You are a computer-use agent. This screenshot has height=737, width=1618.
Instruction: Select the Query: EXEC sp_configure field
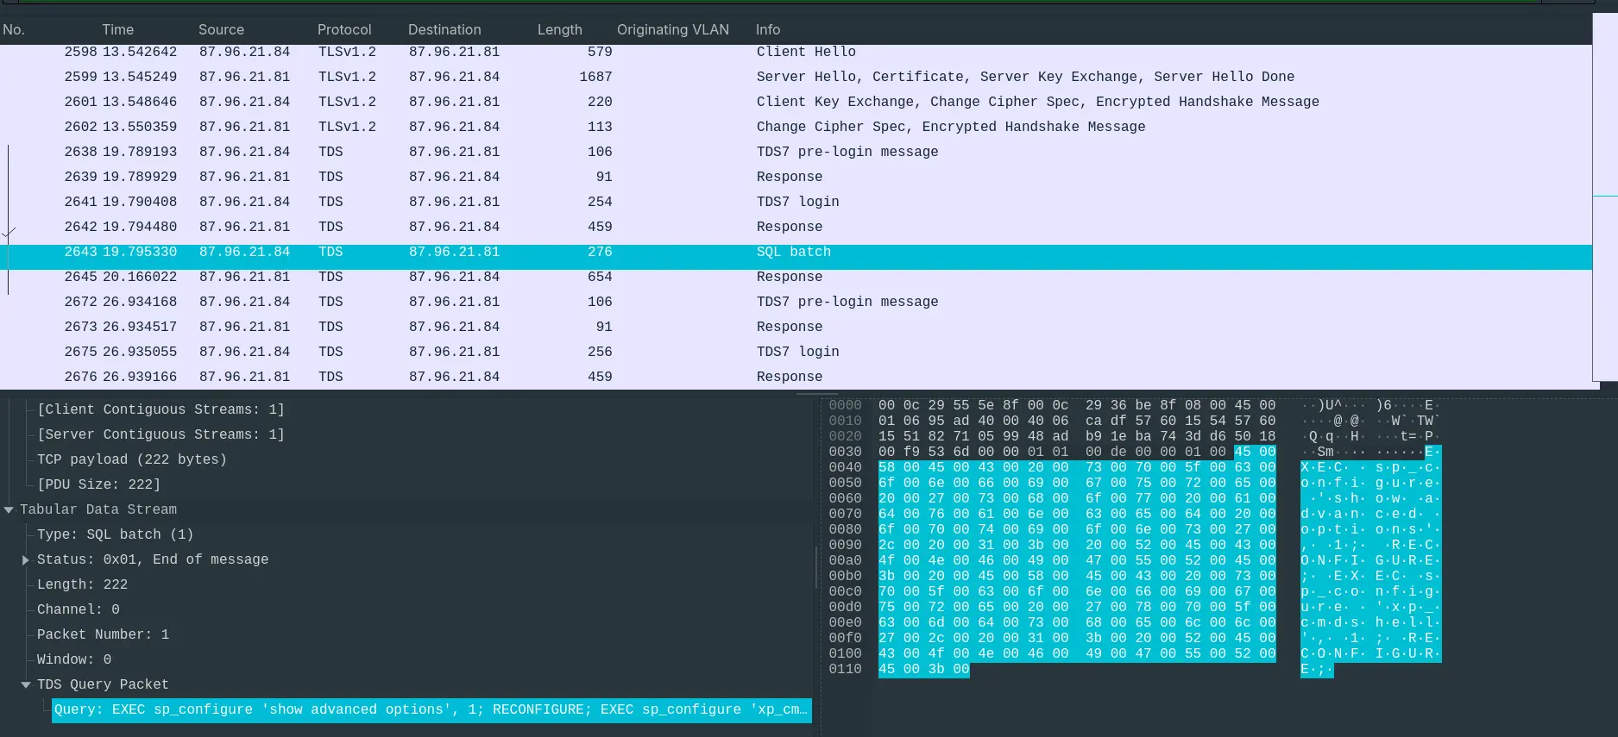point(431,709)
